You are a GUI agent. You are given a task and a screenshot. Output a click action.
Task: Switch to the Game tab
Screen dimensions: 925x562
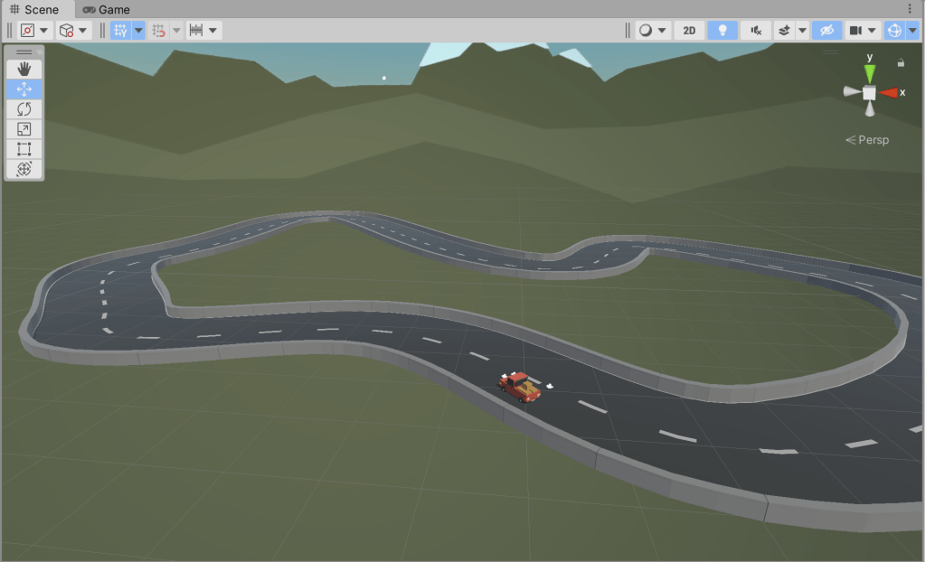click(107, 9)
